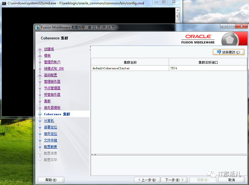Click the cmd window scroll-up arrow
This screenshot has width=249, height=185.
pyautogui.click(x=178, y=10)
